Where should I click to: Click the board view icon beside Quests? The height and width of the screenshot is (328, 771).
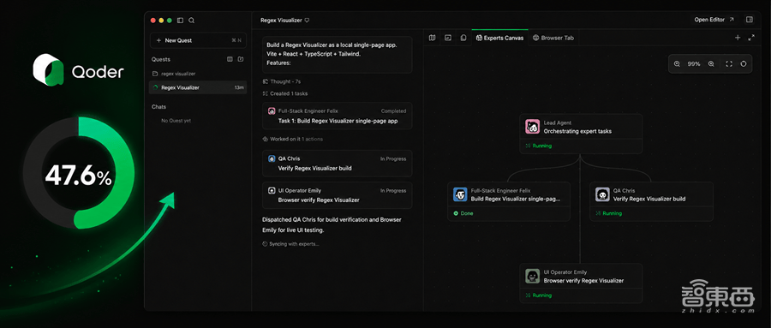(x=230, y=59)
